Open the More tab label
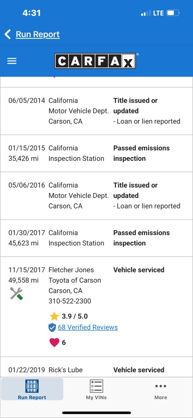The image size is (193, 418). click(x=161, y=398)
